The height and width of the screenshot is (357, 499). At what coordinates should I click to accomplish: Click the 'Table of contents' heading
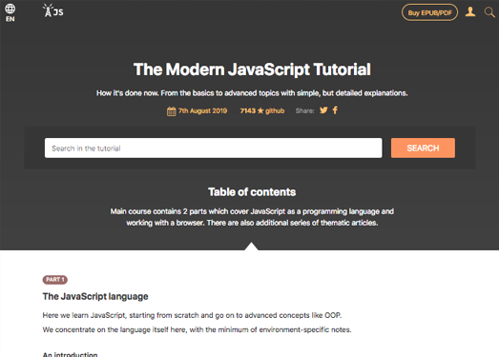[252, 192]
